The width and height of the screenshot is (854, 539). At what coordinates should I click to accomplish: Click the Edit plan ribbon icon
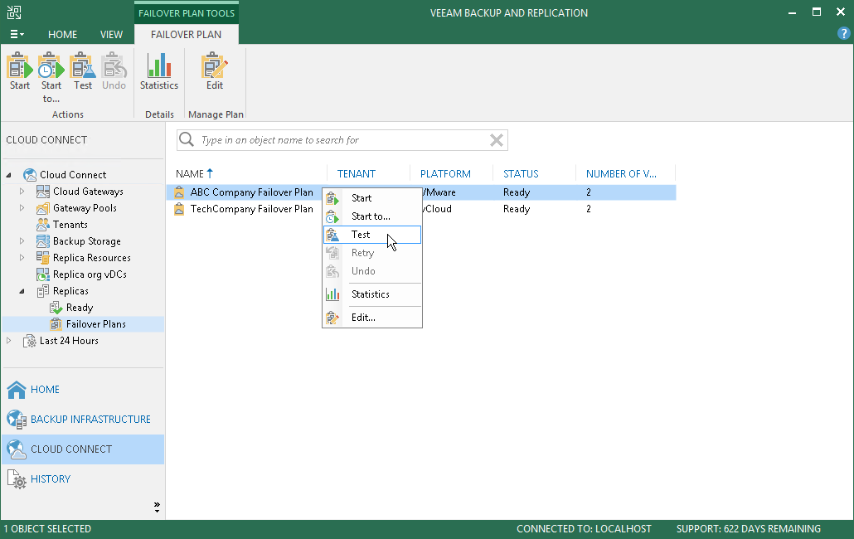(x=215, y=70)
